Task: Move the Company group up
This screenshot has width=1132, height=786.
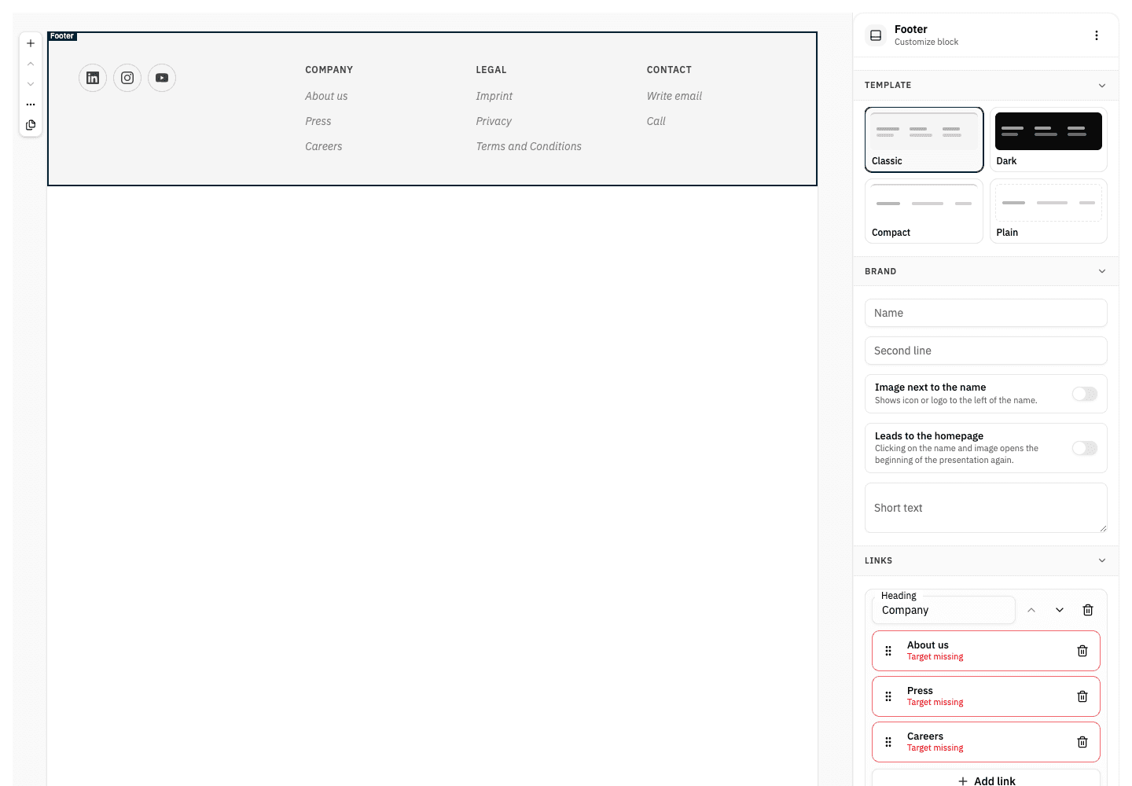Action: [1031, 610]
